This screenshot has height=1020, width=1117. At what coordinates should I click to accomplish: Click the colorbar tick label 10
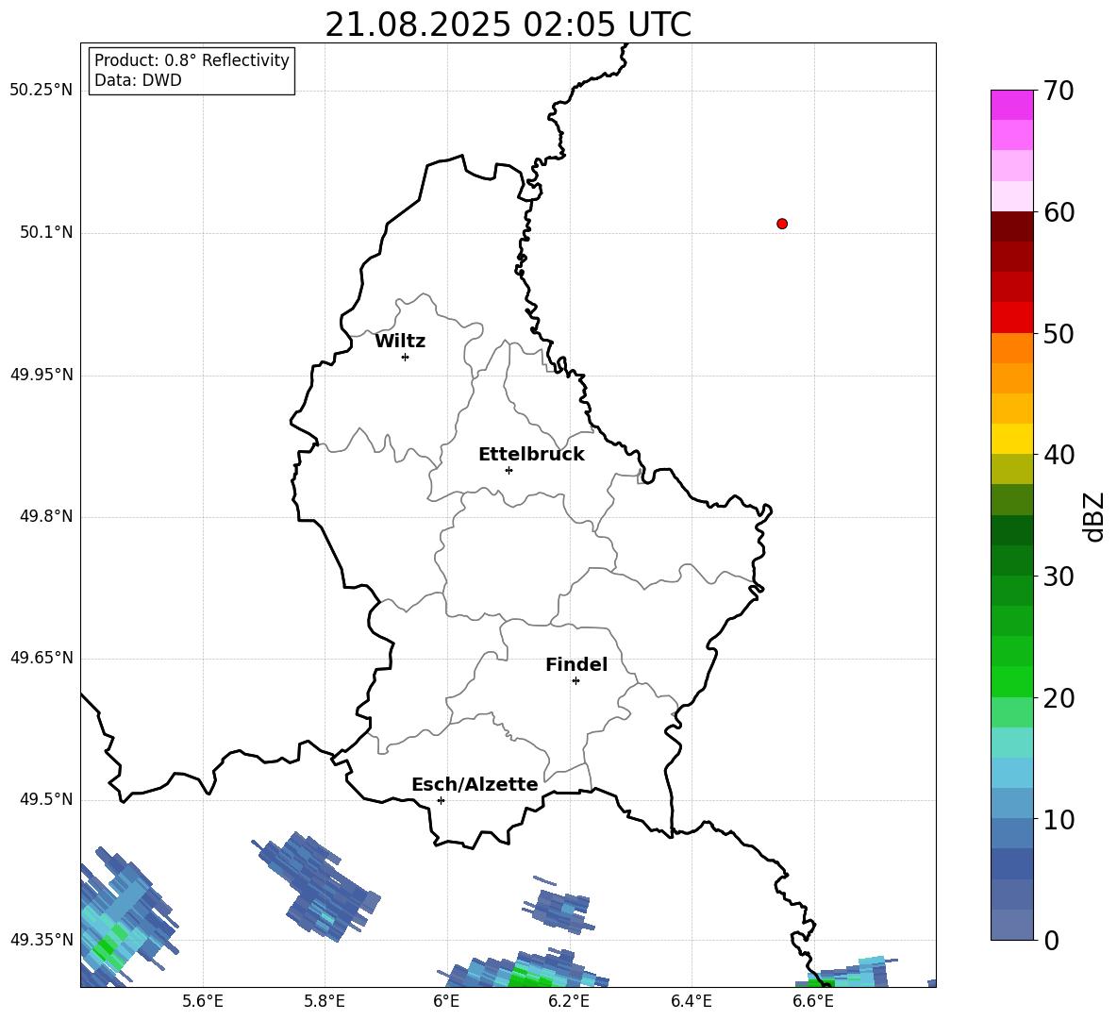1059,820
